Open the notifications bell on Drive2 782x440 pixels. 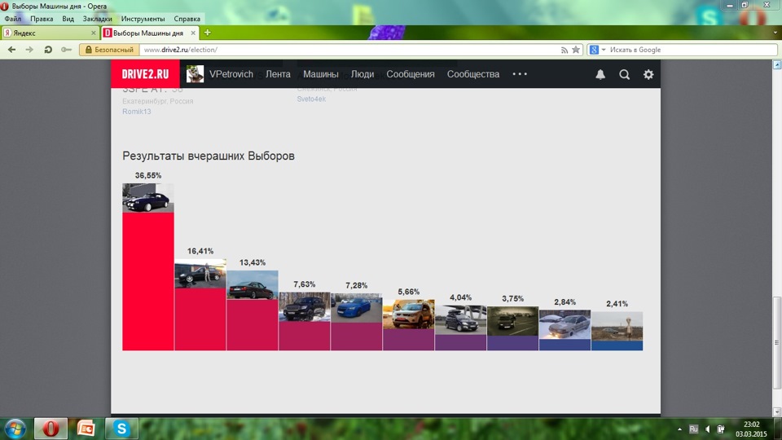[600, 74]
